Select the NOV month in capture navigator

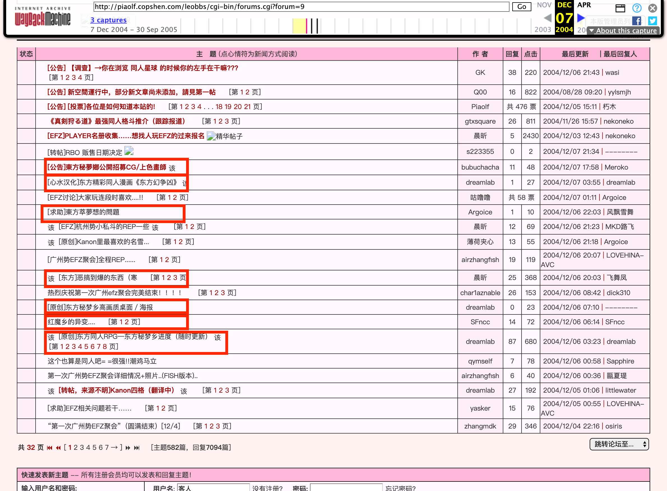544,5
